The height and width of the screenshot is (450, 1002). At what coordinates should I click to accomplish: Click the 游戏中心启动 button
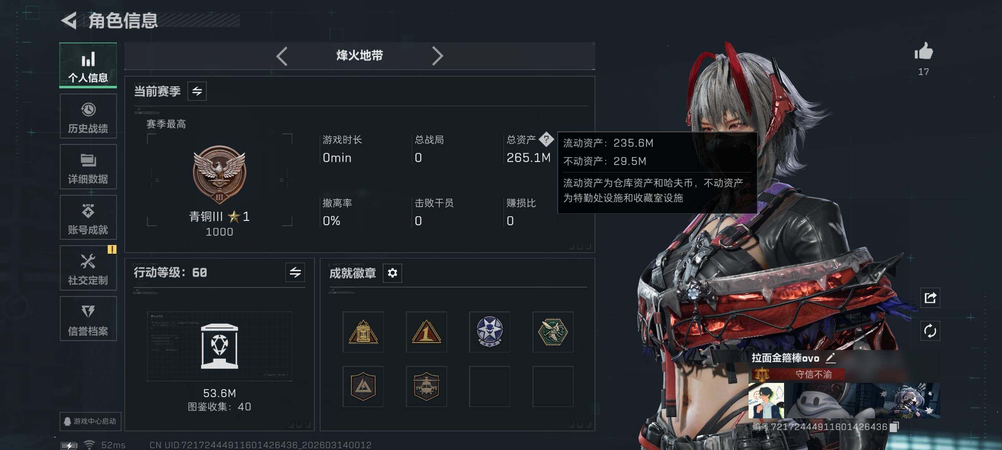(90, 421)
